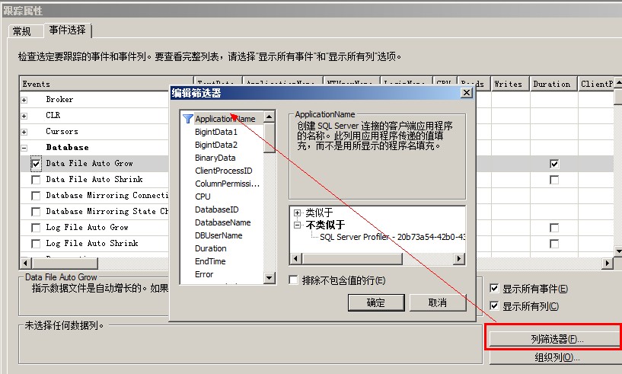The image size is (622, 374).
Task: Select DatabaseID in the filter list
Action: tap(216, 209)
